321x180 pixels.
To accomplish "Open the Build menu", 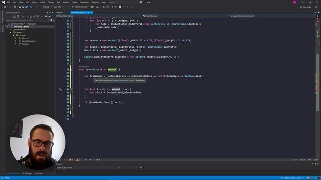I will click(x=42, y=2).
